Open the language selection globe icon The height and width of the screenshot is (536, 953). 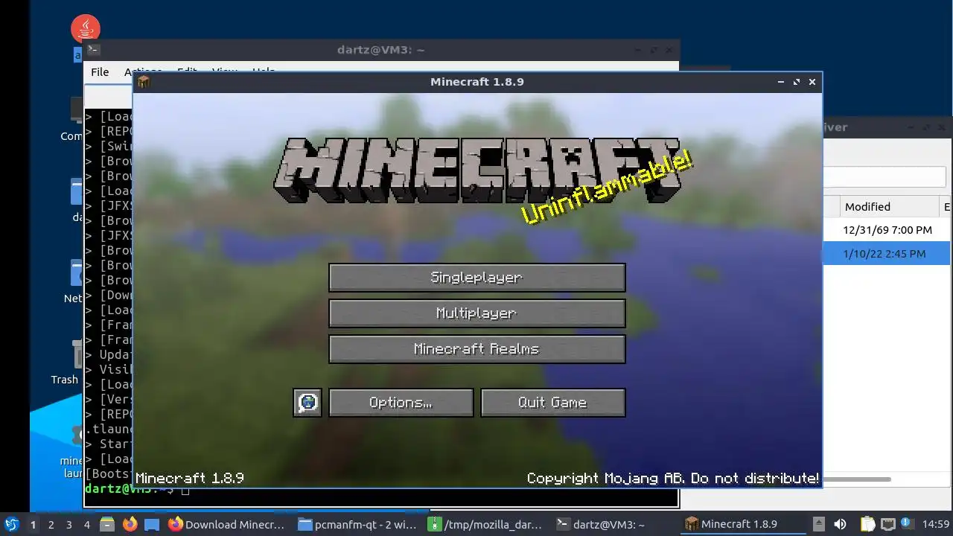[307, 403]
